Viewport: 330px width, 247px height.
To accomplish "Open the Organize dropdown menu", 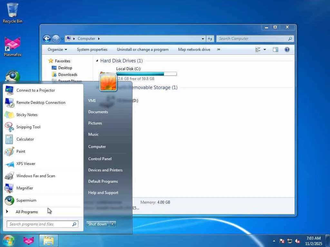I will pos(57,50).
